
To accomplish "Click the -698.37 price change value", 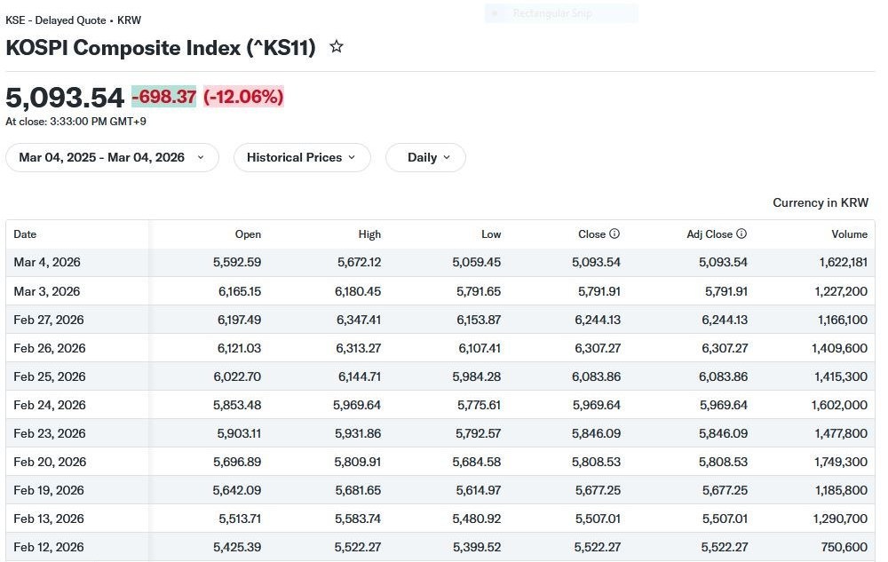I will [163, 97].
